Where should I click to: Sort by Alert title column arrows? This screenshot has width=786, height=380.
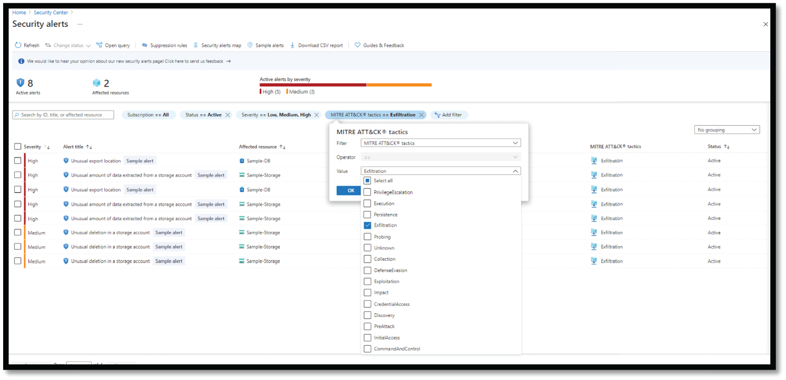pos(89,147)
